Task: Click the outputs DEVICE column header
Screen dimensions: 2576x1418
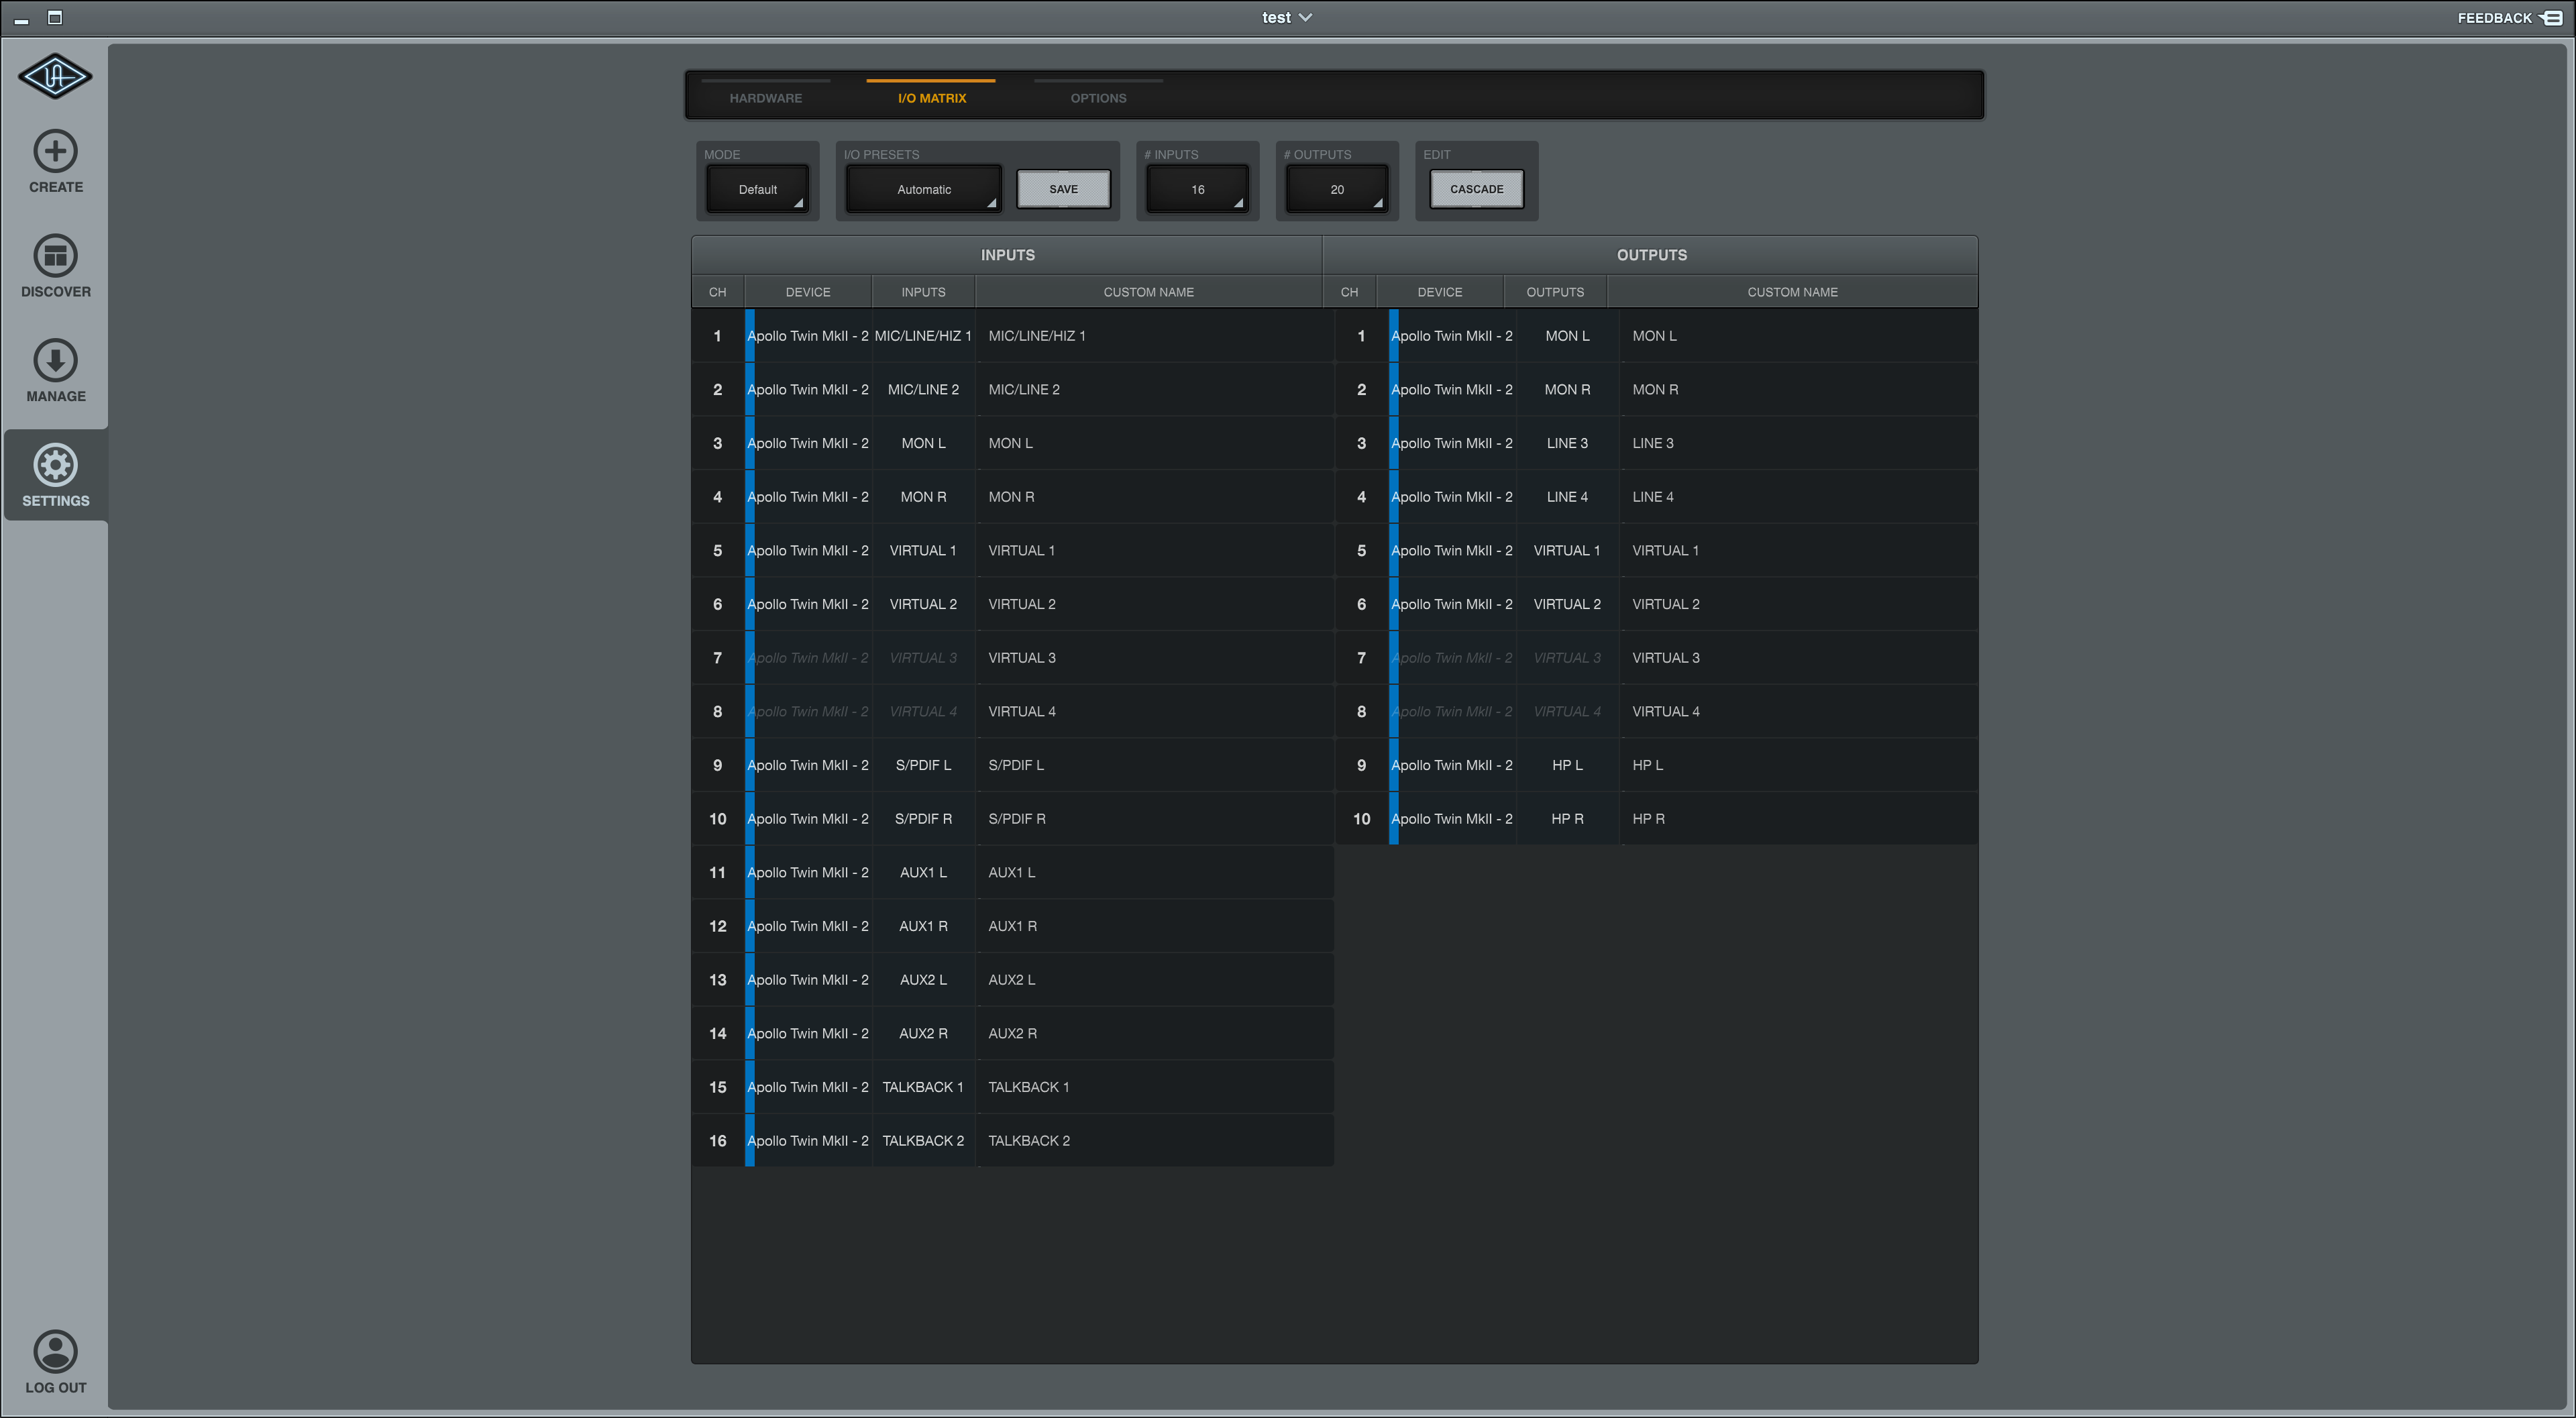Action: pyautogui.click(x=1439, y=292)
